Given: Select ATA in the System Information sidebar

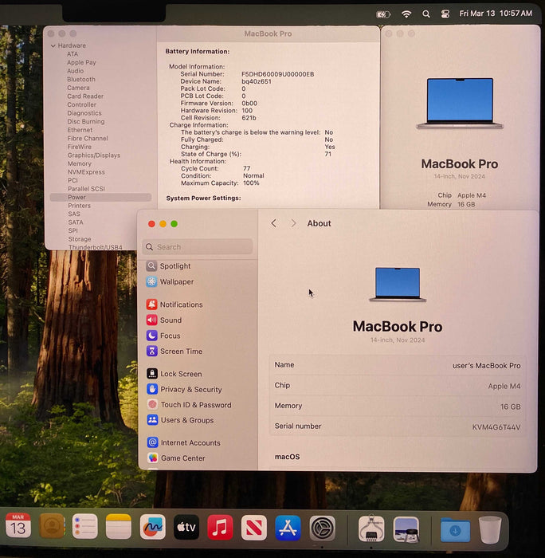Looking at the screenshot, I should tap(73, 53).
